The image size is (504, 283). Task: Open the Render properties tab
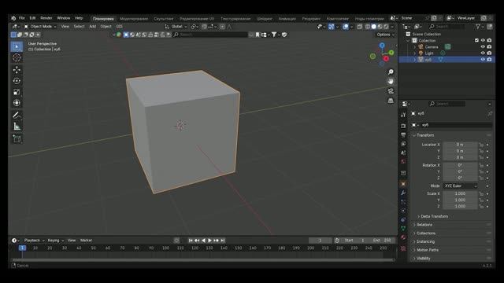click(x=403, y=126)
